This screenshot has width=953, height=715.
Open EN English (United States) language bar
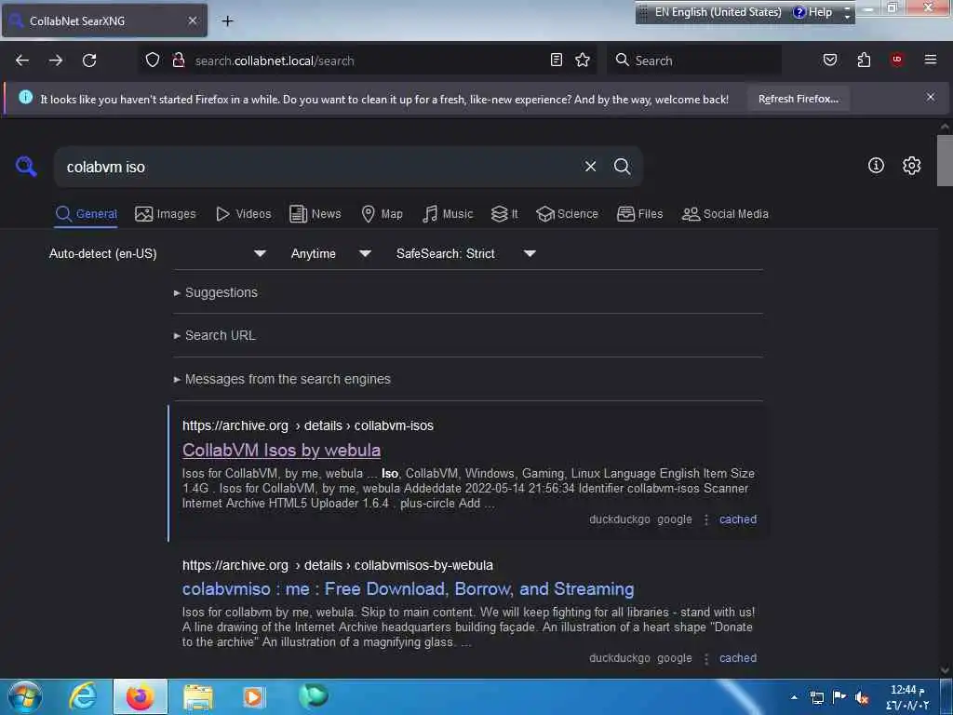click(718, 12)
